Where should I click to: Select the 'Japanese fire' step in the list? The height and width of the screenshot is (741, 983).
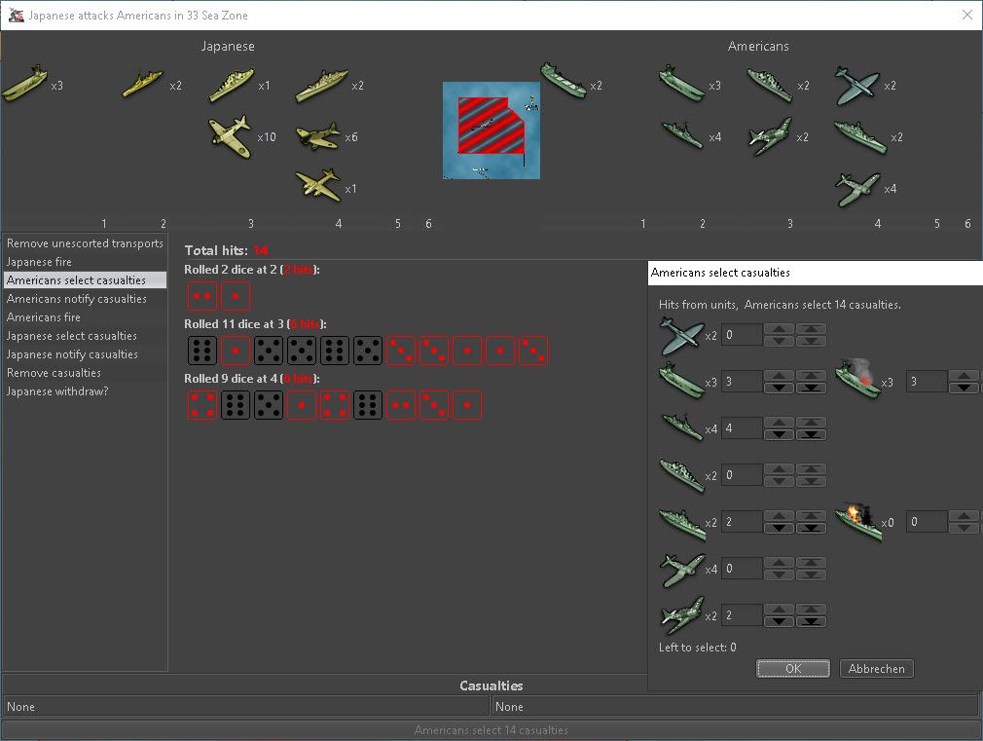tap(39, 262)
